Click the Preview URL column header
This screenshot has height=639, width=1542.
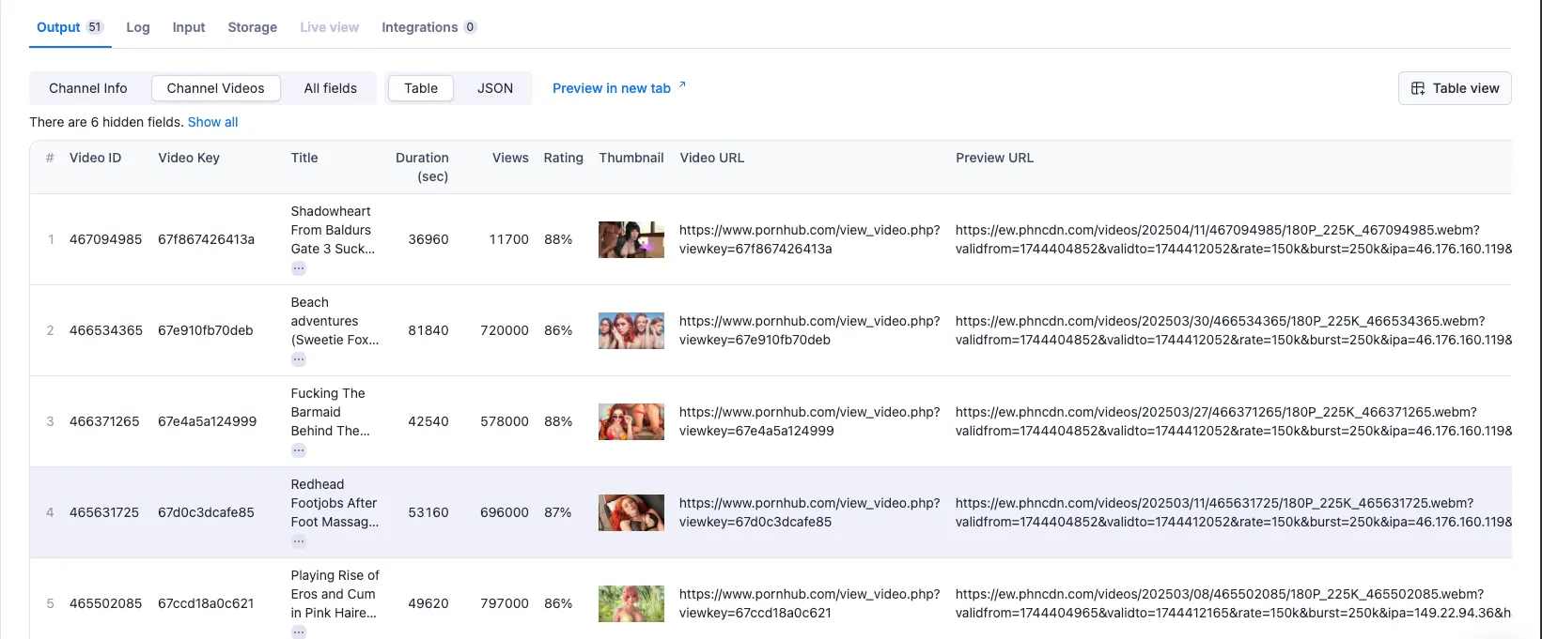[994, 158]
